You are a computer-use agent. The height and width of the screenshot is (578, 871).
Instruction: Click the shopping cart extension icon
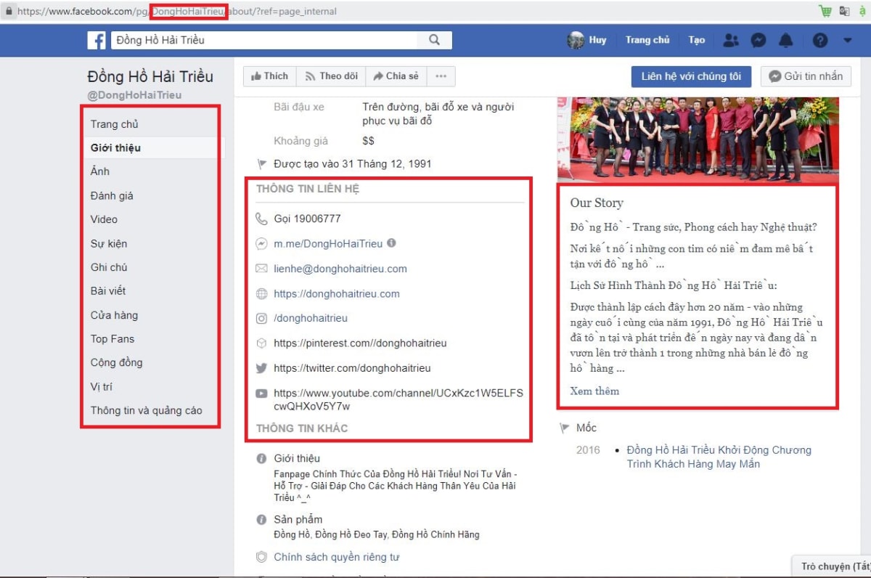(825, 11)
